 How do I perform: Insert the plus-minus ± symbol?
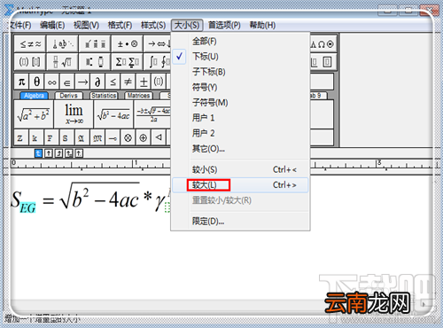144,82
